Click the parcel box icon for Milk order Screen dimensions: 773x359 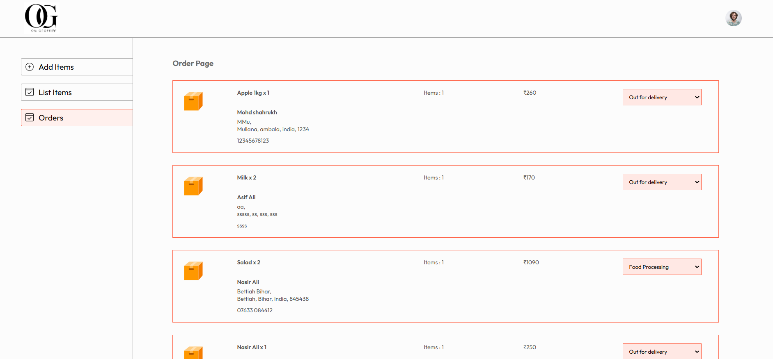(193, 186)
